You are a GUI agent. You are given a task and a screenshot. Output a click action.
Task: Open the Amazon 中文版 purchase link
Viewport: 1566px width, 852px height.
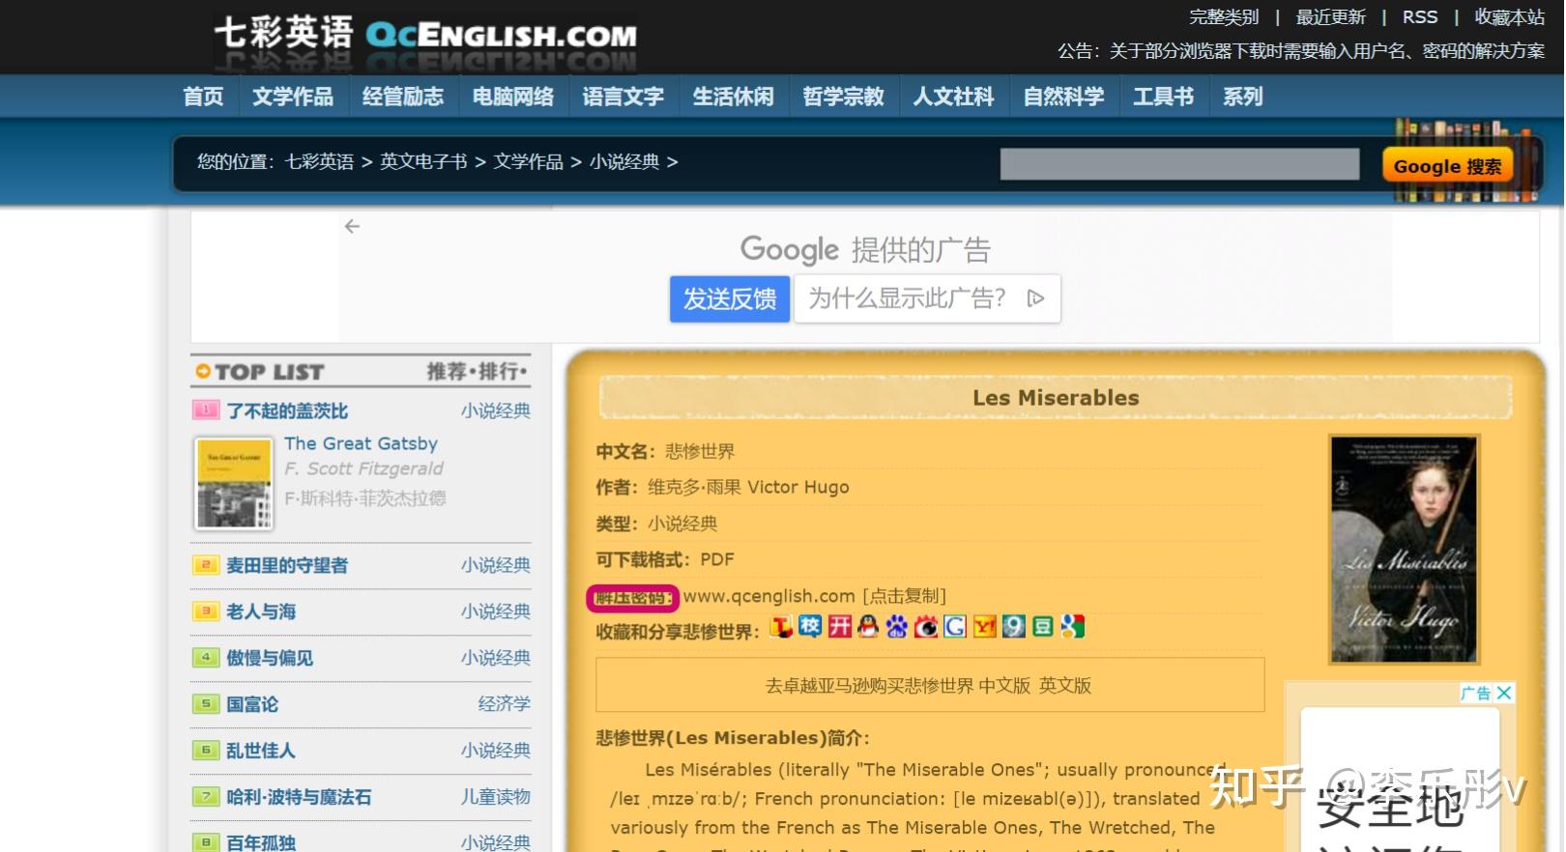click(x=1004, y=686)
